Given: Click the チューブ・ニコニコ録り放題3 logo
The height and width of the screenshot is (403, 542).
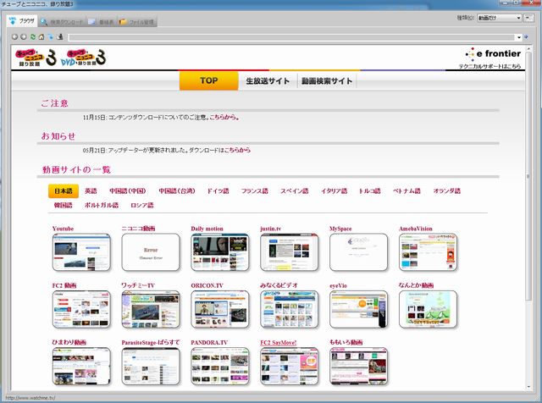Looking at the screenshot, I should click(36, 58).
